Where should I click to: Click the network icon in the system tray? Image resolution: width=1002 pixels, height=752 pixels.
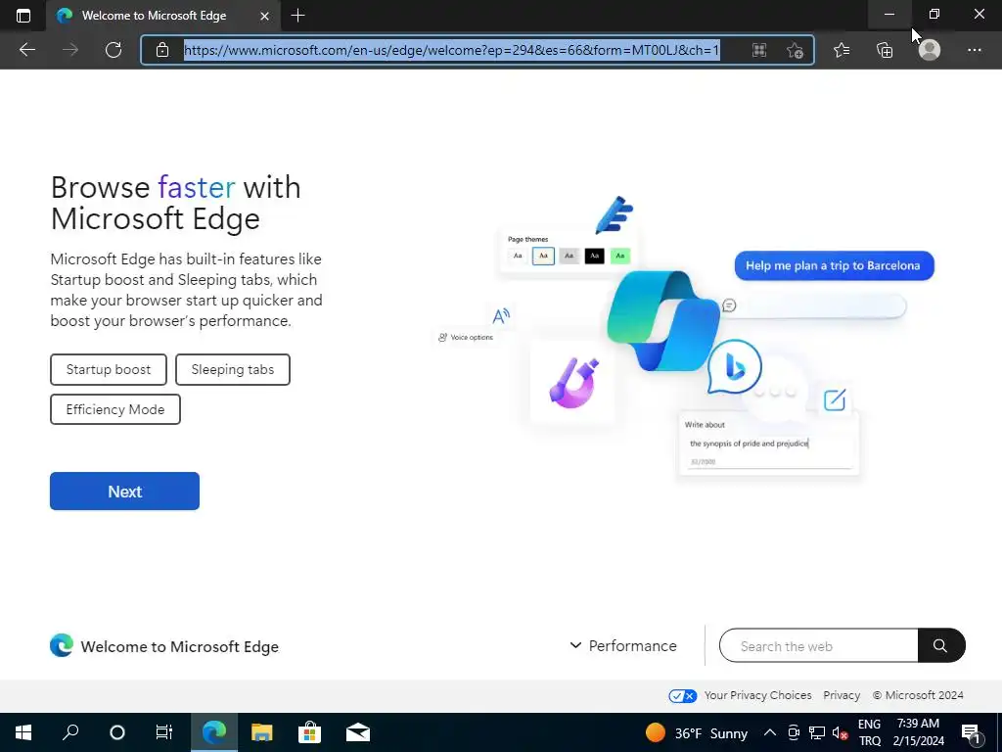(817, 732)
